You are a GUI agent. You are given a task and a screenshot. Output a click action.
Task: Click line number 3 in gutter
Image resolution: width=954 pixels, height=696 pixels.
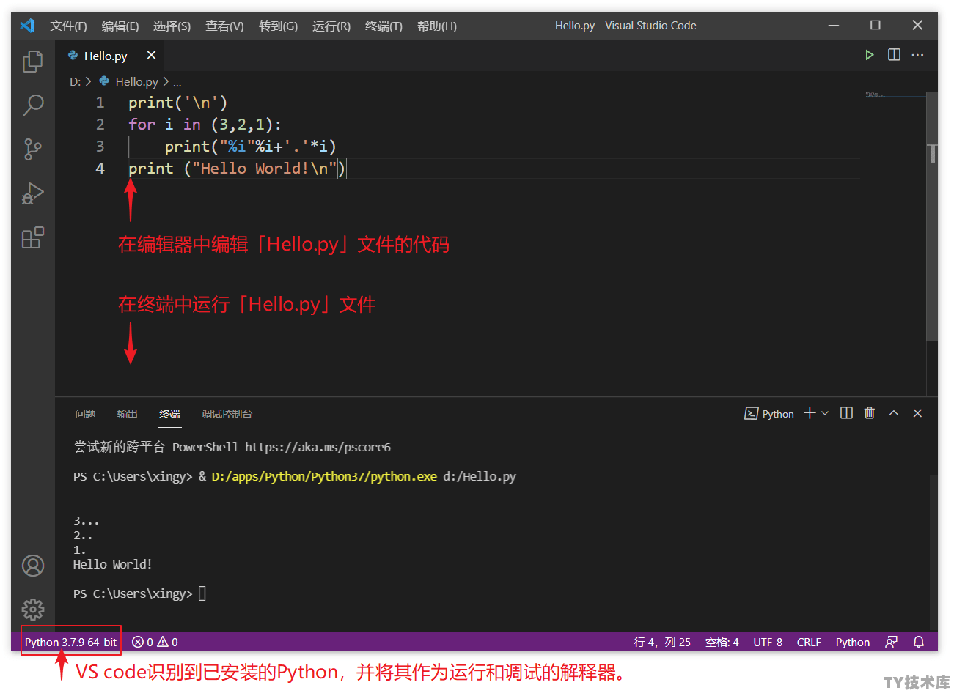[x=100, y=147]
